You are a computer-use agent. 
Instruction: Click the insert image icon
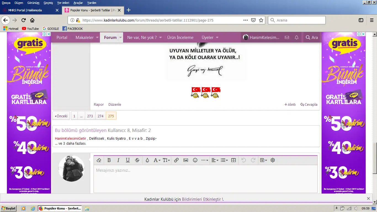pyautogui.click(x=186, y=160)
